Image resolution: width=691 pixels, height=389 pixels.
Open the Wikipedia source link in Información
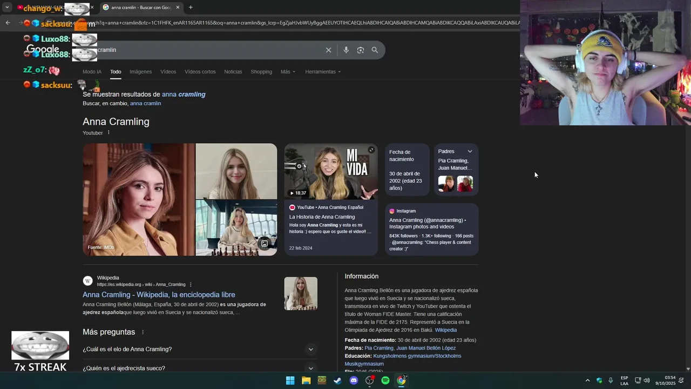pyautogui.click(x=446, y=330)
